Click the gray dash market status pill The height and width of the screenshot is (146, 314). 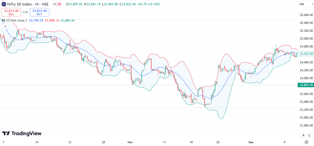point(55,4)
